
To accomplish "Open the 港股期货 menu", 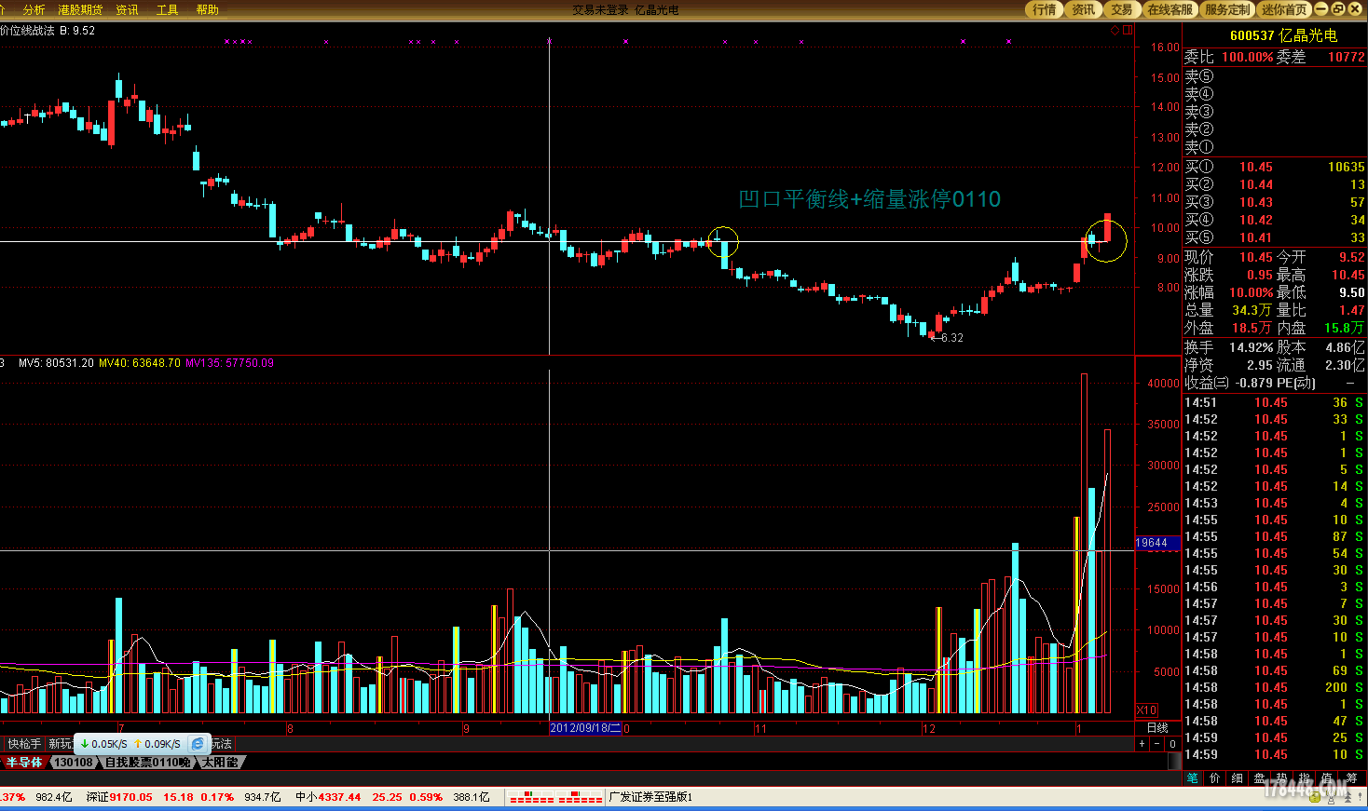I will (x=80, y=9).
